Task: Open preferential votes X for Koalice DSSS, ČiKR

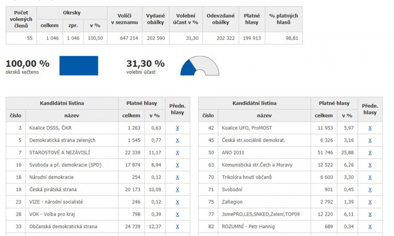Action: click(x=177, y=128)
